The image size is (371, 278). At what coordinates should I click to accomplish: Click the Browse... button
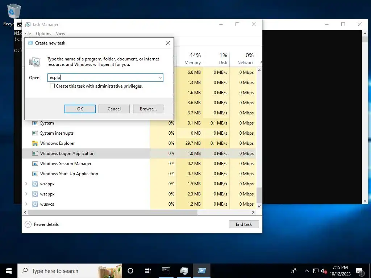pyautogui.click(x=148, y=109)
